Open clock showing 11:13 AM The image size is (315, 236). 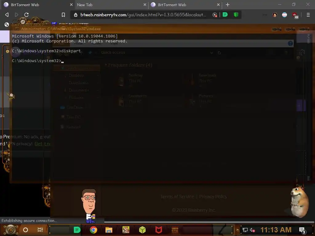[x=276, y=230]
